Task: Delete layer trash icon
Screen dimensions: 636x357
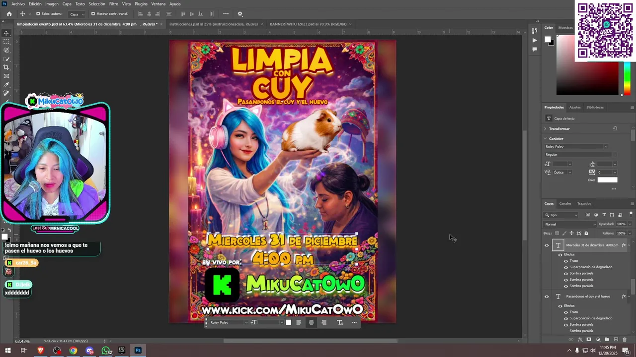Action: 625,340
